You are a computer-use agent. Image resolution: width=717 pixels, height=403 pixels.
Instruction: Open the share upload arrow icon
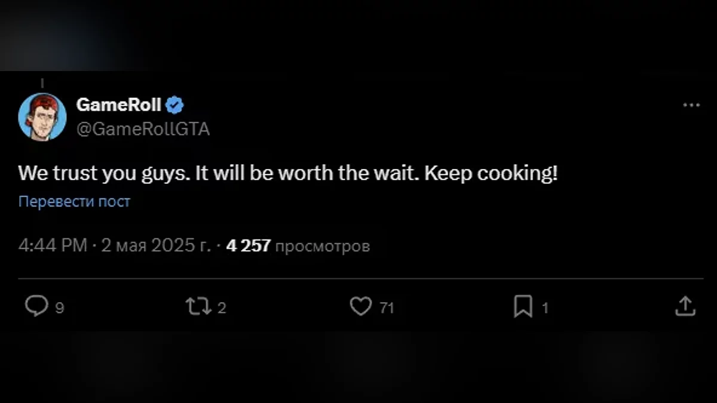click(685, 307)
